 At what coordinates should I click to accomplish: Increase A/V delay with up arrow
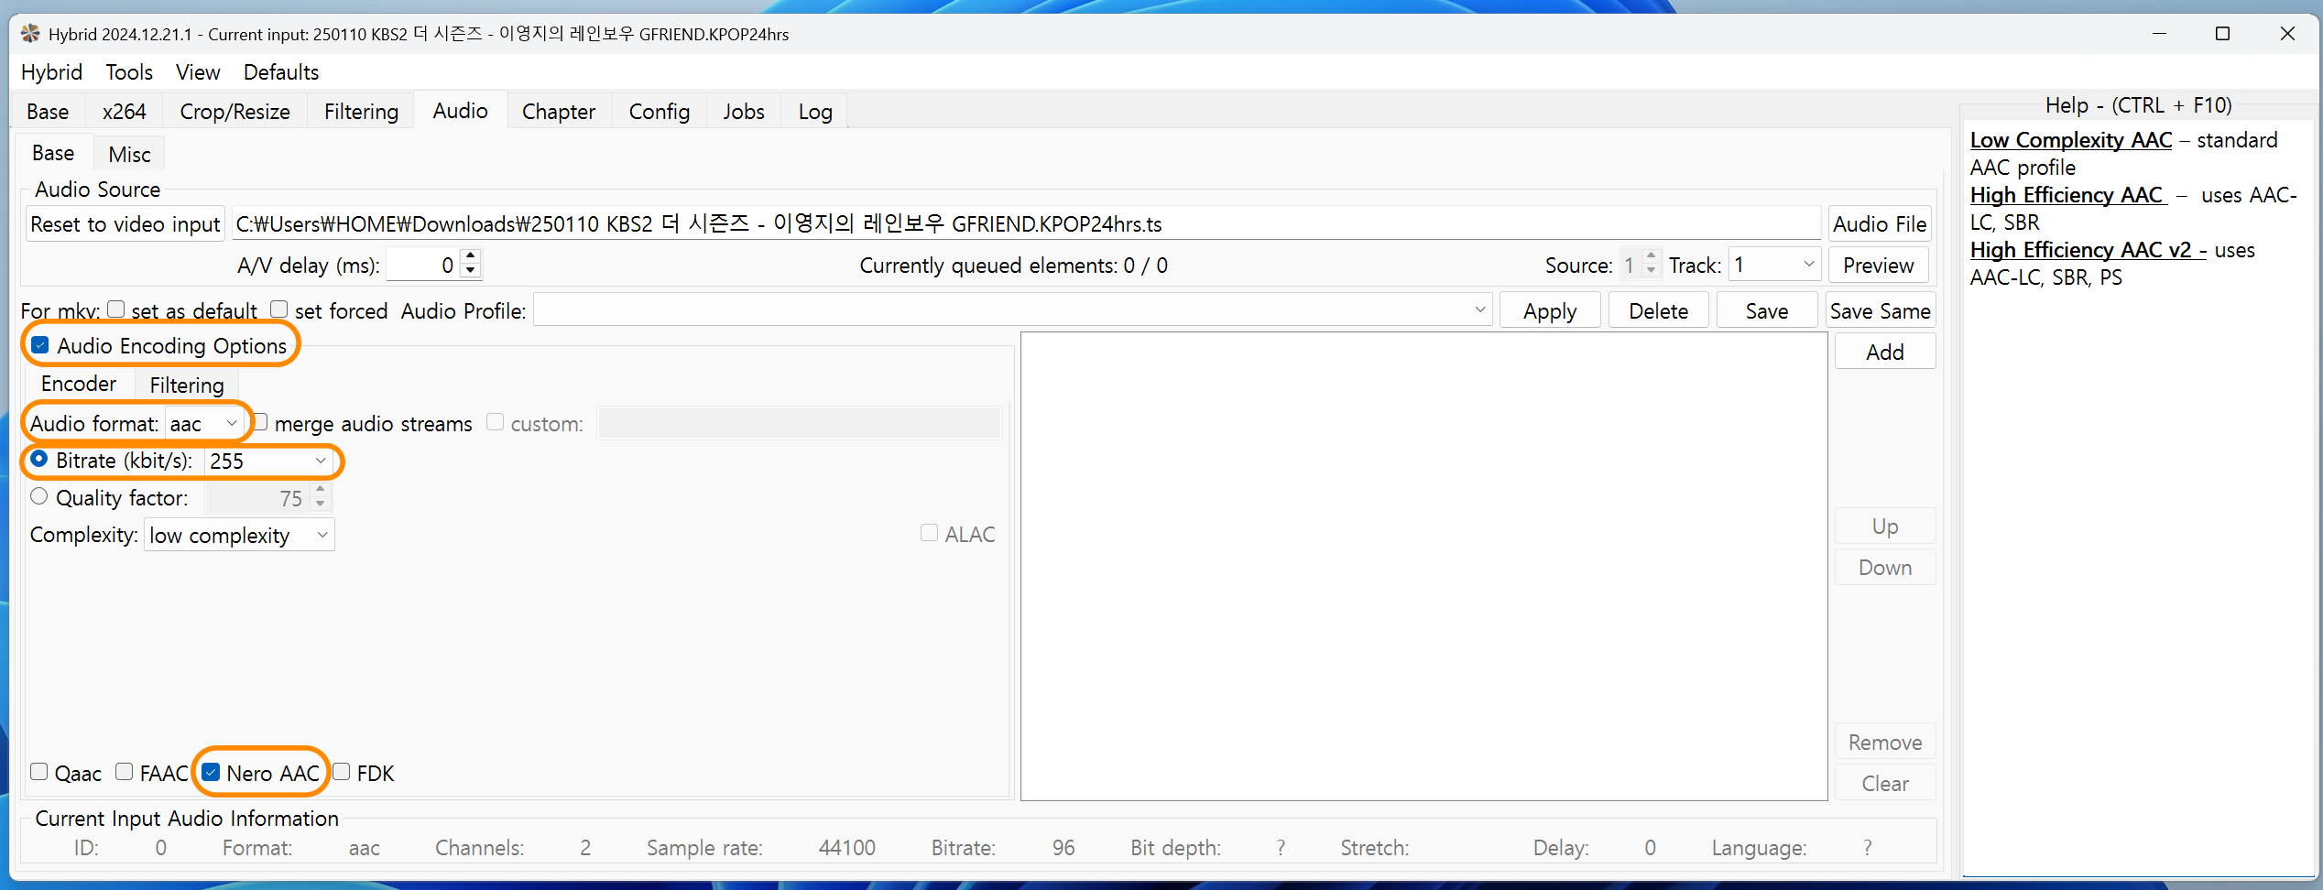tap(471, 256)
